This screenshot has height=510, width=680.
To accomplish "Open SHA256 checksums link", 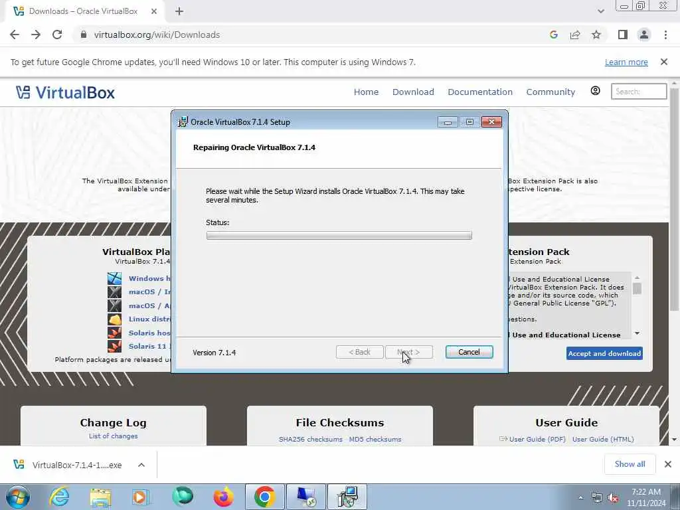I will point(311,439).
